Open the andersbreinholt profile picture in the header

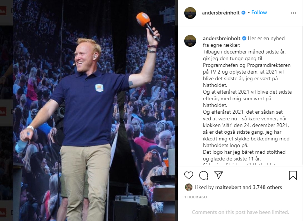coord(190,13)
